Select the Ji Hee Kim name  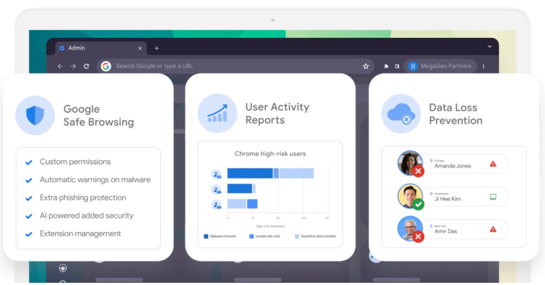click(447, 199)
